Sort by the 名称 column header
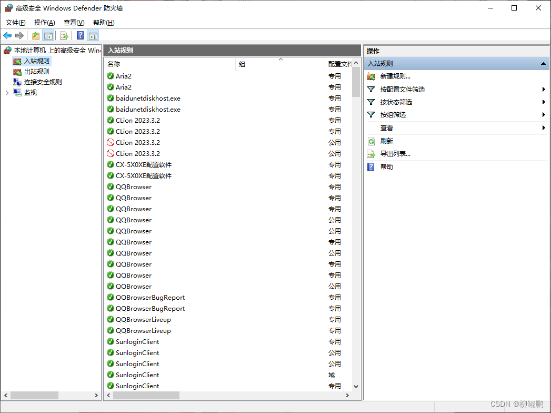Image resolution: width=551 pixels, height=413 pixels. [170, 64]
